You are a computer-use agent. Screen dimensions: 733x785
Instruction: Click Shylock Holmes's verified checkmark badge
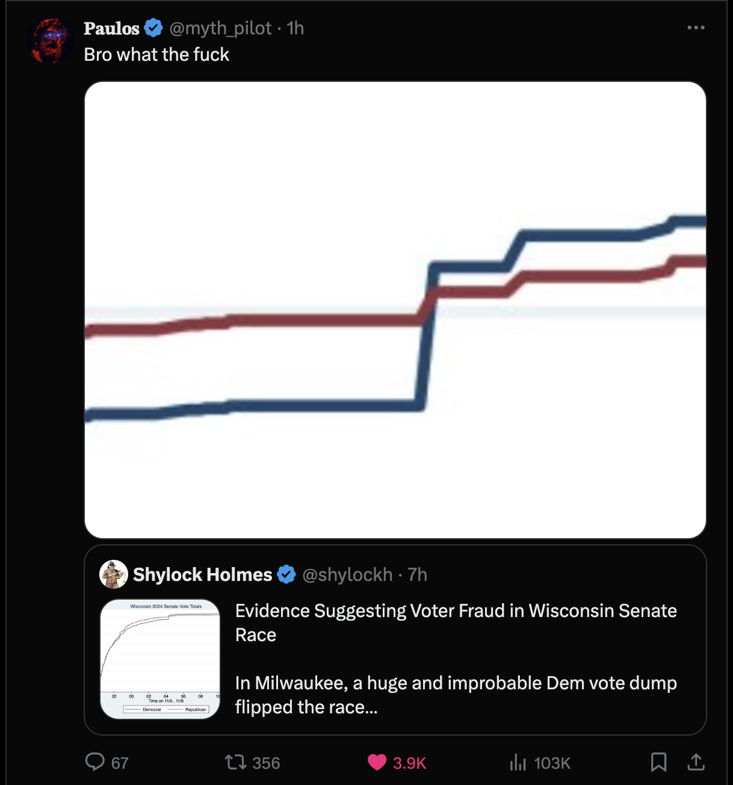(x=286, y=575)
